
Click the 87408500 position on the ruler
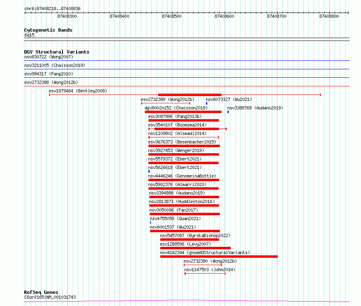click(x=172, y=16)
